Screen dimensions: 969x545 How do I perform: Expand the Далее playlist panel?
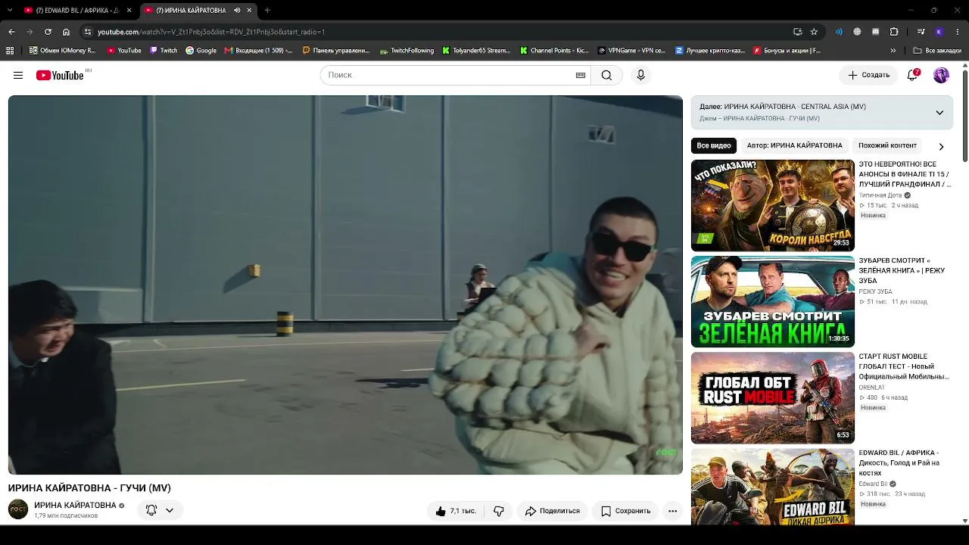(x=939, y=113)
